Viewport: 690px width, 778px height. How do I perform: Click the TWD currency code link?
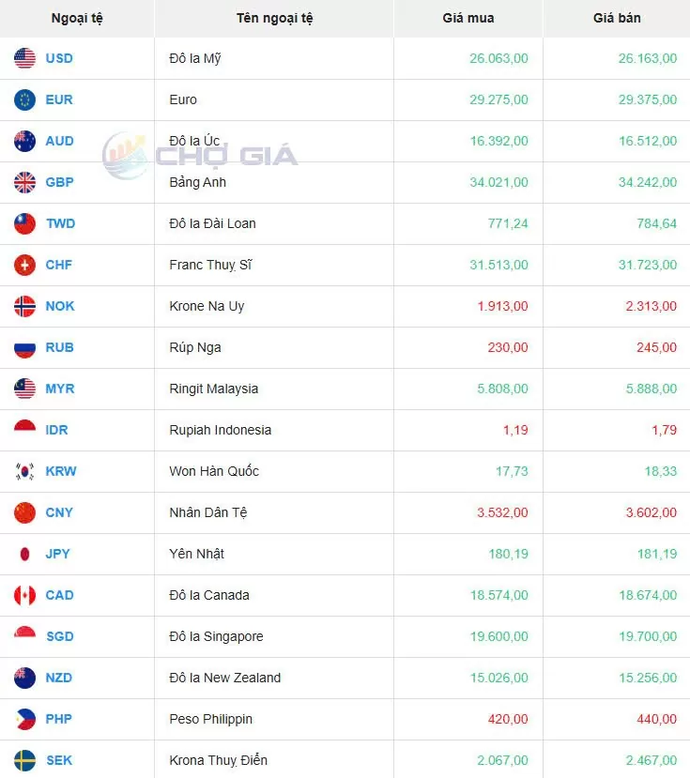(x=60, y=223)
